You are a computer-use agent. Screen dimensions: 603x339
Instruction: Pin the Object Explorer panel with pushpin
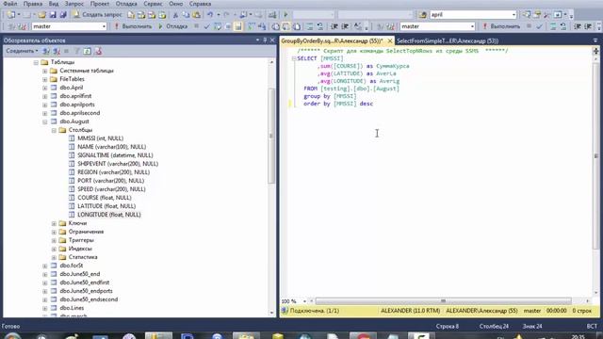pos(265,40)
